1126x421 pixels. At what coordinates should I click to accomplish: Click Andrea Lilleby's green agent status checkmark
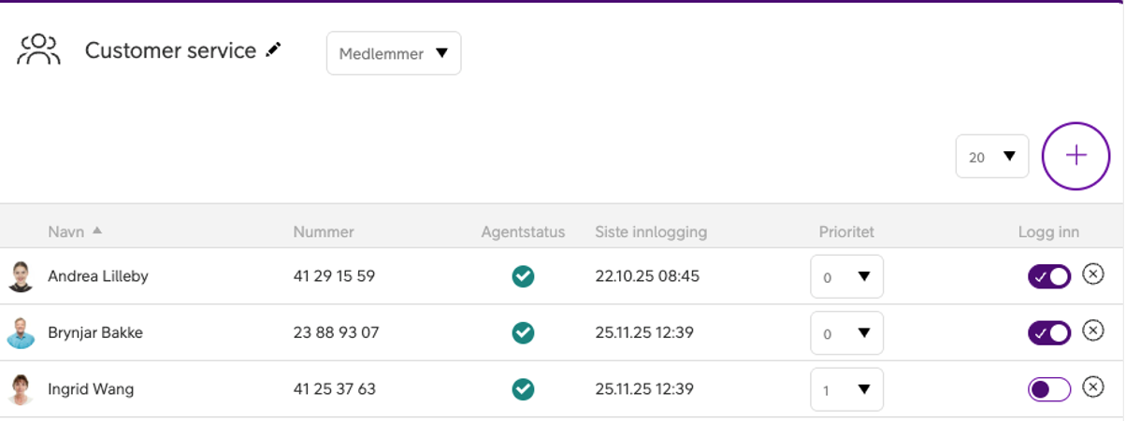523,276
